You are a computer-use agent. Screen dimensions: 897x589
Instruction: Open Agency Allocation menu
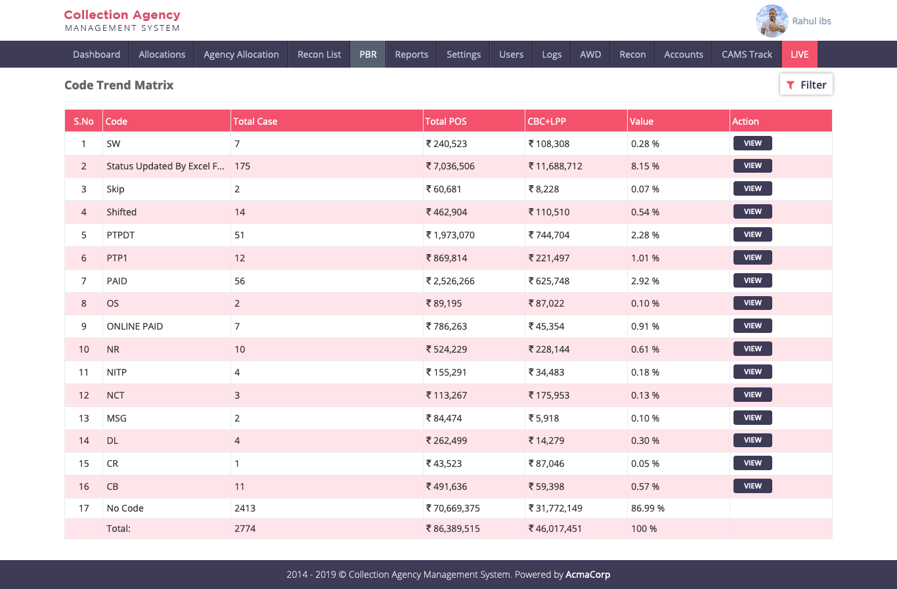(241, 55)
